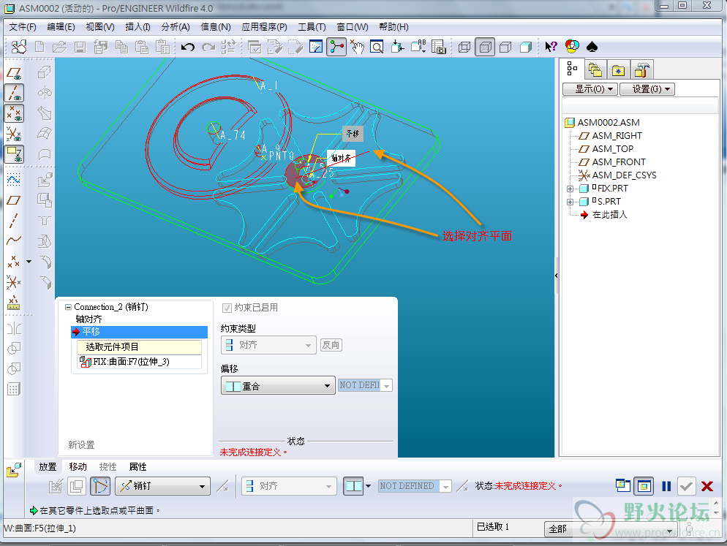The width and height of the screenshot is (727, 546).
Task: Click the datum plane creation tool
Action: click(x=14, y=200)
